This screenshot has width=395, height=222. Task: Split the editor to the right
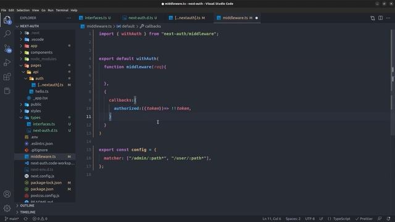(380, 18)
